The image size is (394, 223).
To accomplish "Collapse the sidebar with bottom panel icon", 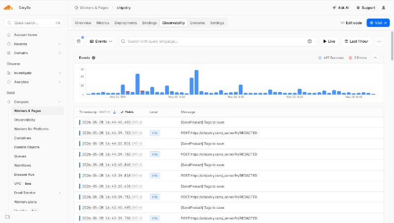I will 7,217.
